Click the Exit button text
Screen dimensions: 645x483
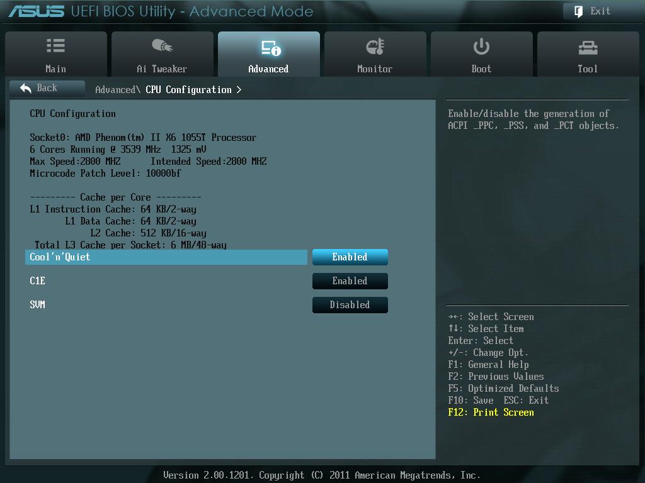point(600,11)
